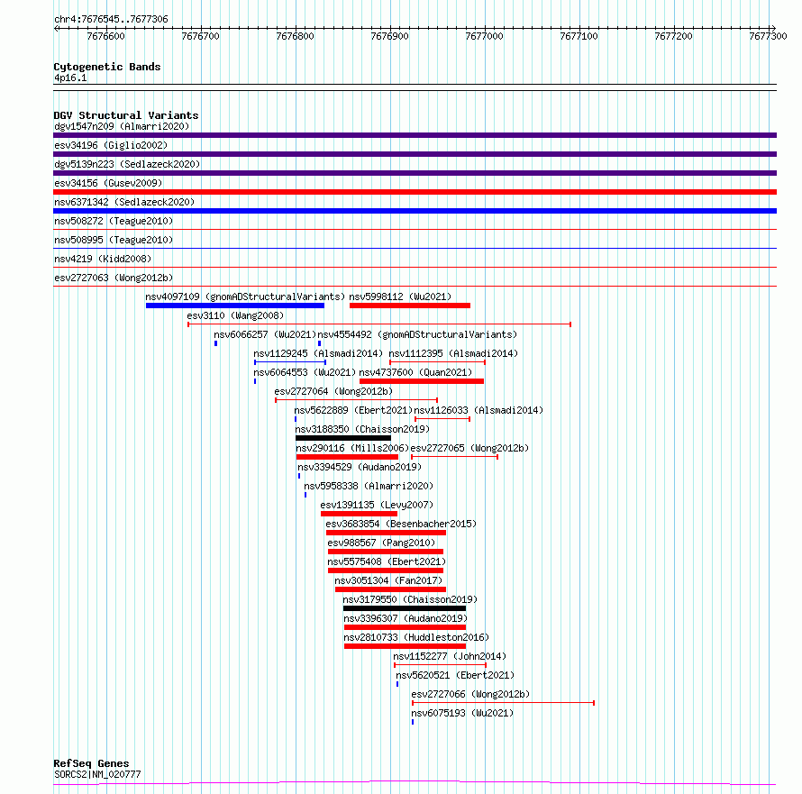This screenshot has width=802, height=794.
Task: Select the 4p16.1 cytogenetic band label
Action: click(70, 78)
